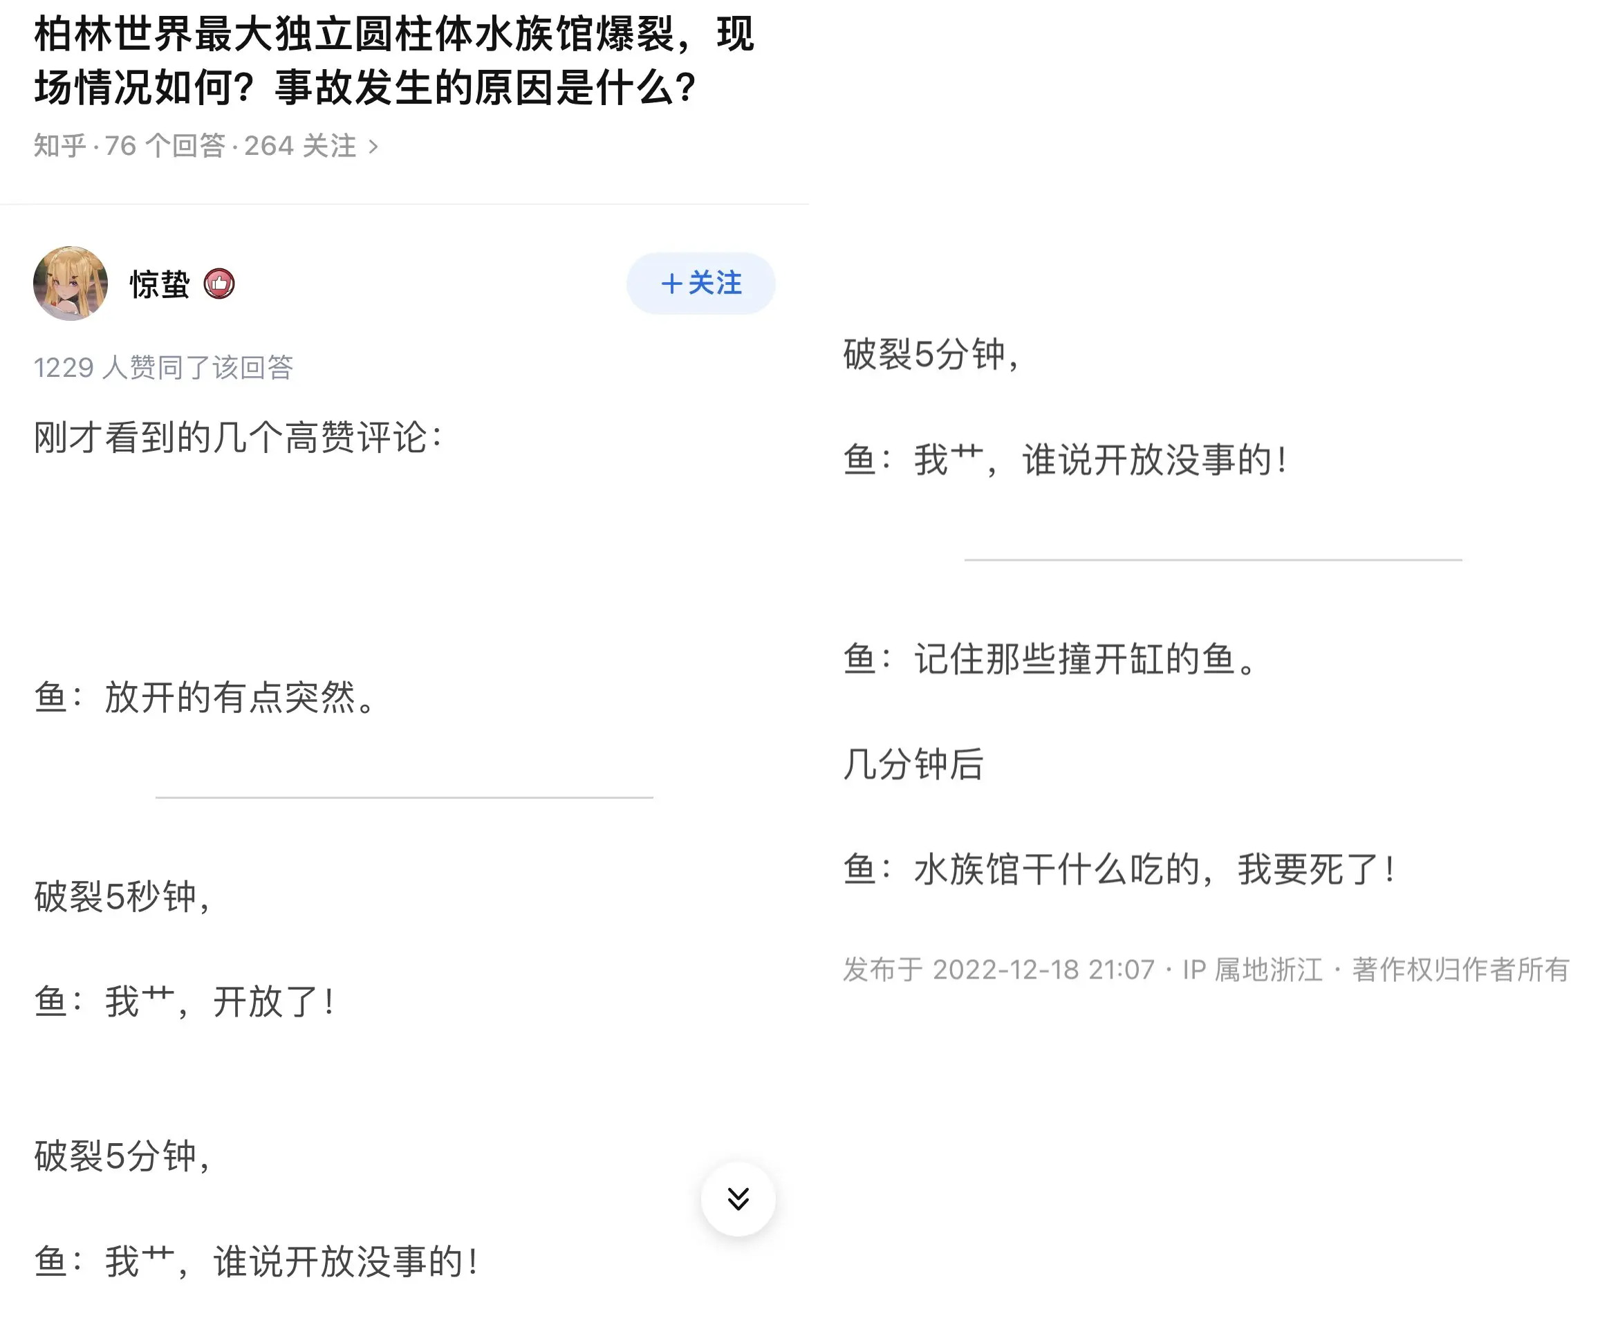This screenshot has height=1325, width=1618.
Task: Open the question title about 柏林水族馆爆裂
Action: [394, 60]
